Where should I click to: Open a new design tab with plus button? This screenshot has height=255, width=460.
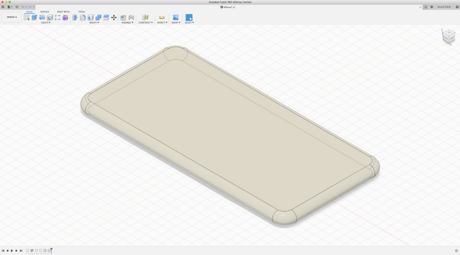(426, 7)
